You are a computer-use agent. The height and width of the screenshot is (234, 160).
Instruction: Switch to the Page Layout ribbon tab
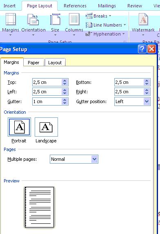[x=40, y=6]
